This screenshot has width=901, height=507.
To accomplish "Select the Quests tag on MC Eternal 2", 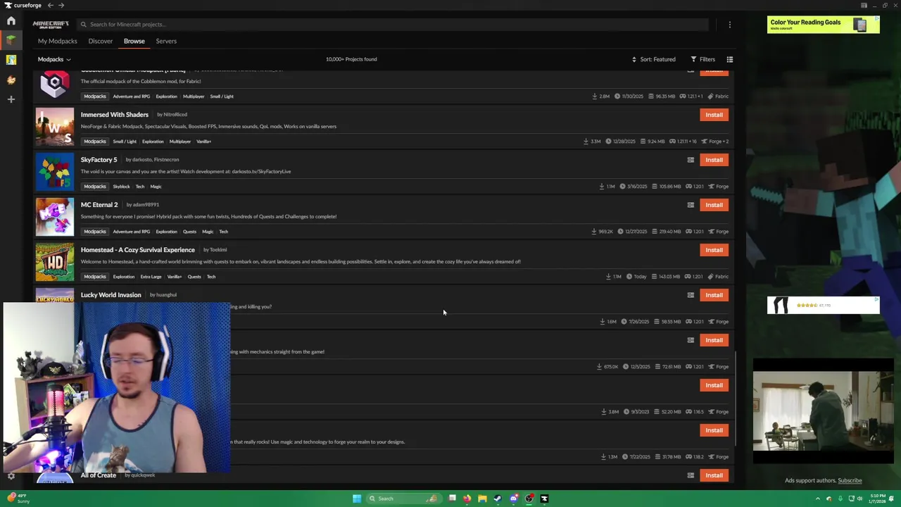I will [x=189, y=232].
